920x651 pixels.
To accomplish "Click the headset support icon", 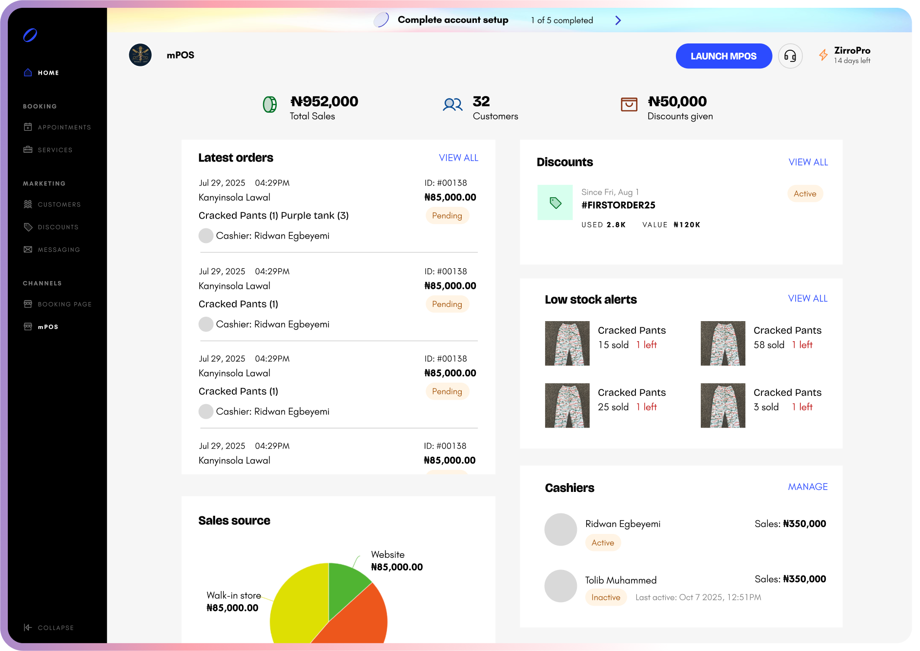I will point(790,56).
